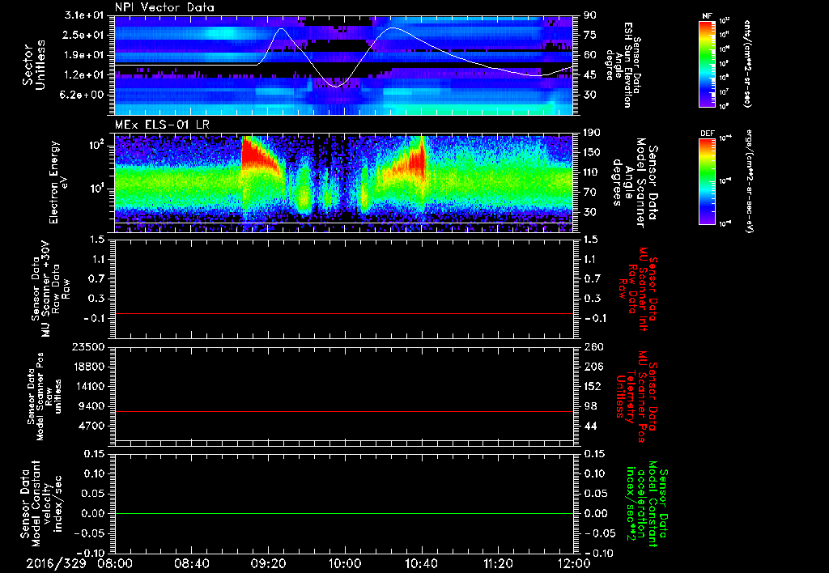The image size is (829, 573).
Task: Click the '12:00' time axis label
Action: point(574,564)
